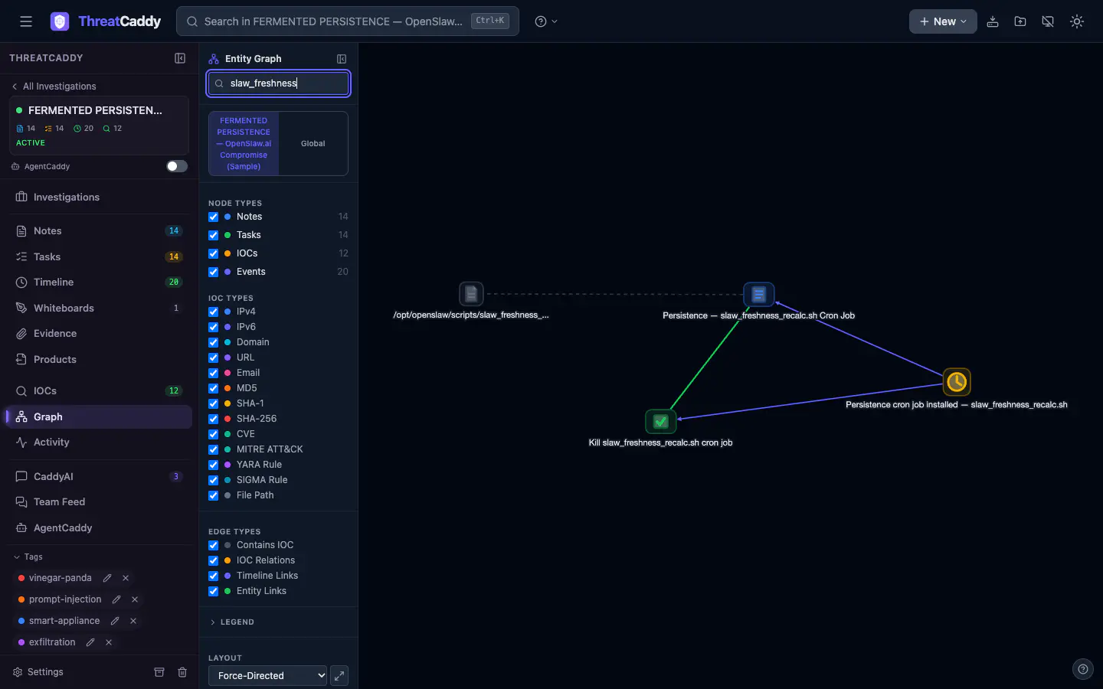Viewport: 1103px width, 689px height.
Task: Click the entity graph search field
Action: click(x=279, y=83)
